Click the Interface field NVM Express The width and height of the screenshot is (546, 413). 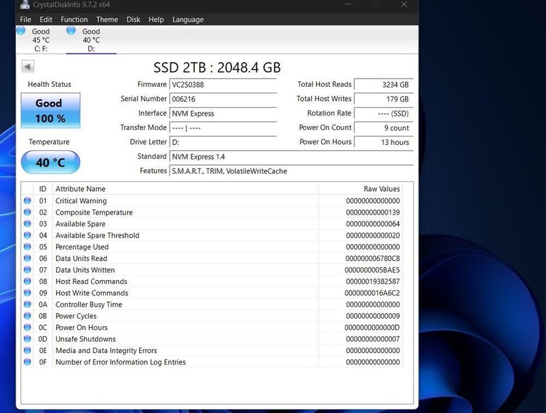pos(223,113)
